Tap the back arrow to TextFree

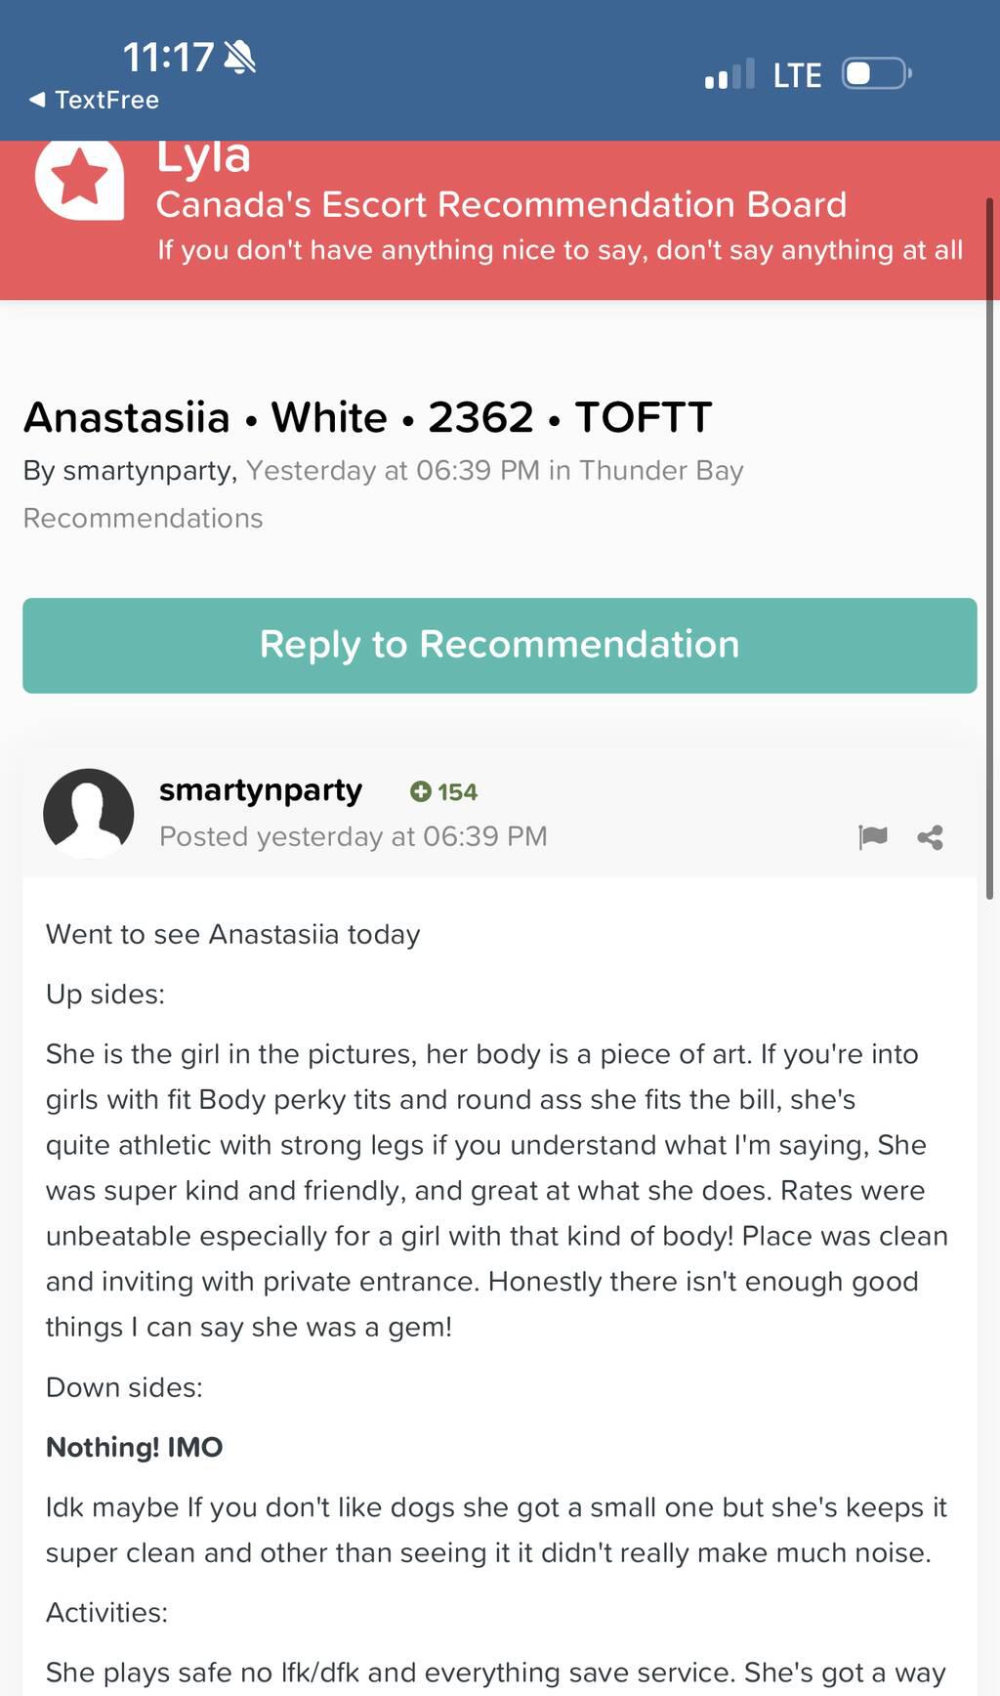pos(37,100)
